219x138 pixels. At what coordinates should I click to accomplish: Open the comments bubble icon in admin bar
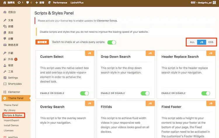tap(28, 3)
